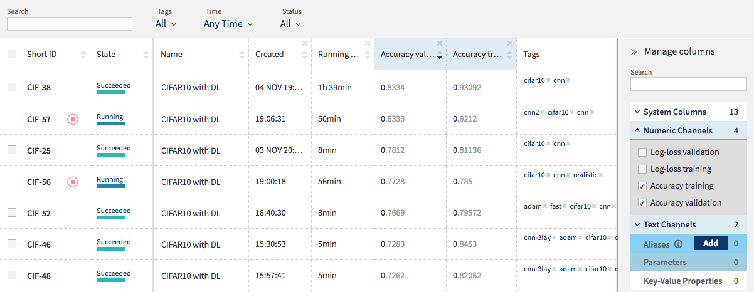Open the Key-Value Properties section
754x292 pixels.
point(682,281)
